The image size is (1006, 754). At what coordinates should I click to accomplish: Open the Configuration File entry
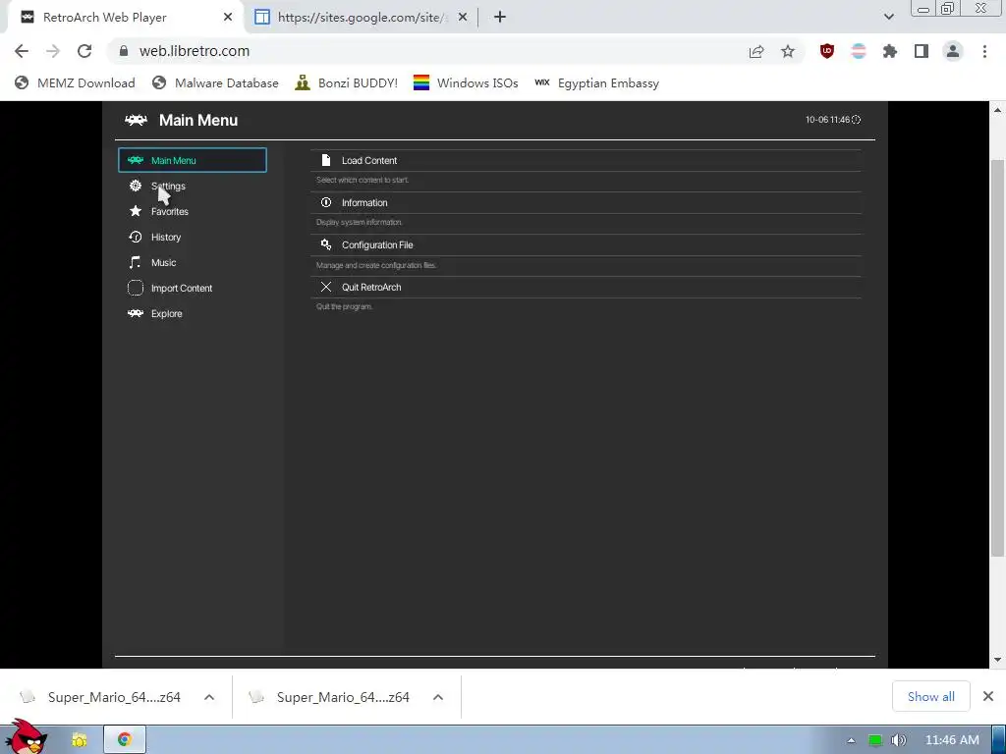[586, 244]
